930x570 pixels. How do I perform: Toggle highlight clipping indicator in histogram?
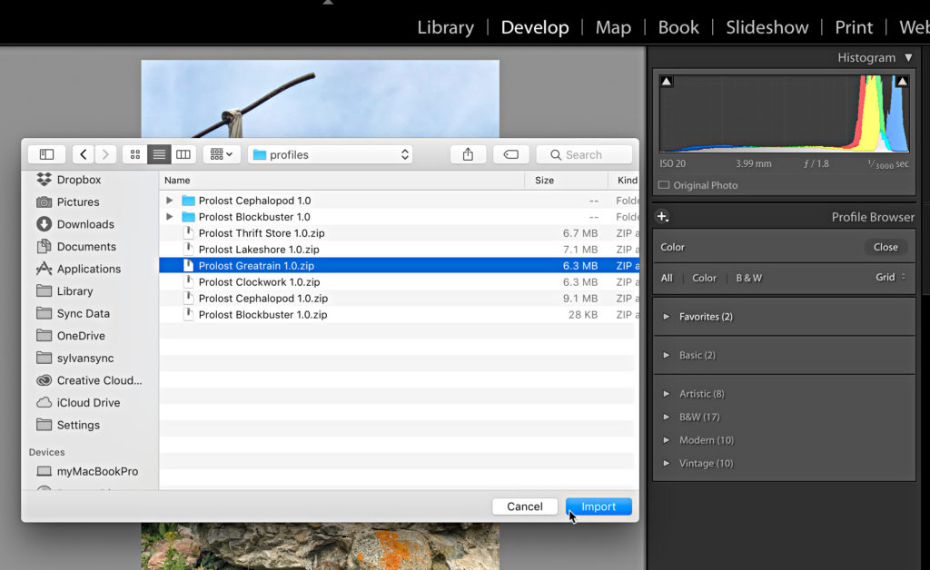[902, 82]
